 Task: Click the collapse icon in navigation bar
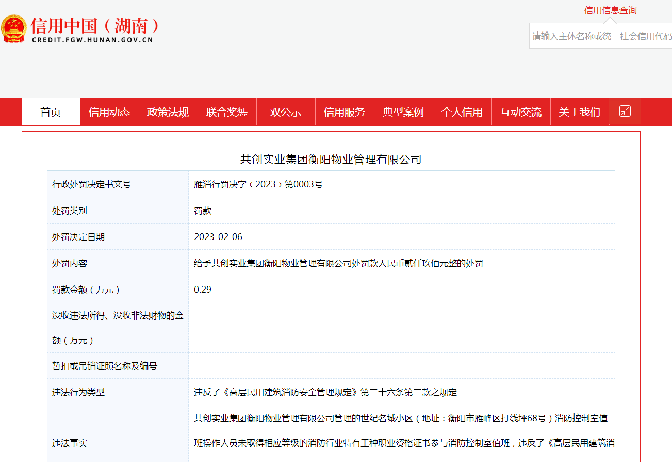(x=625, y=111)
